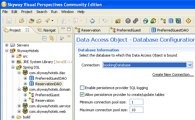The height and width of the screenshot is (120, 195).
Task: Expand the ReservationDAO tree node
Action: [25, 84]
